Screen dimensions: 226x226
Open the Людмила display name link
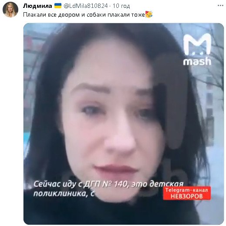click(37, 6)
